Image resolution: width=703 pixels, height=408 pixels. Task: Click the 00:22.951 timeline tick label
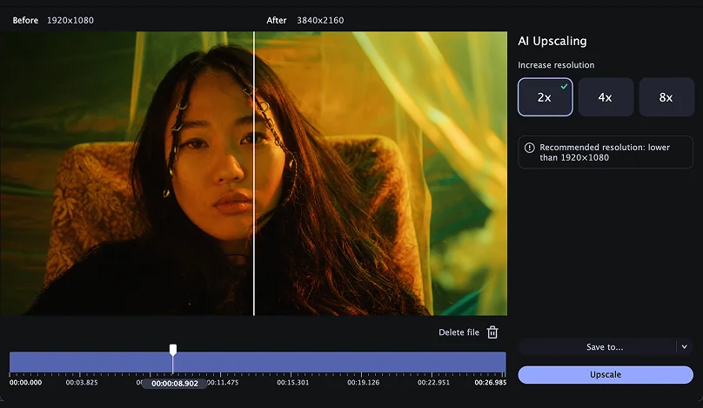point(433,383)
